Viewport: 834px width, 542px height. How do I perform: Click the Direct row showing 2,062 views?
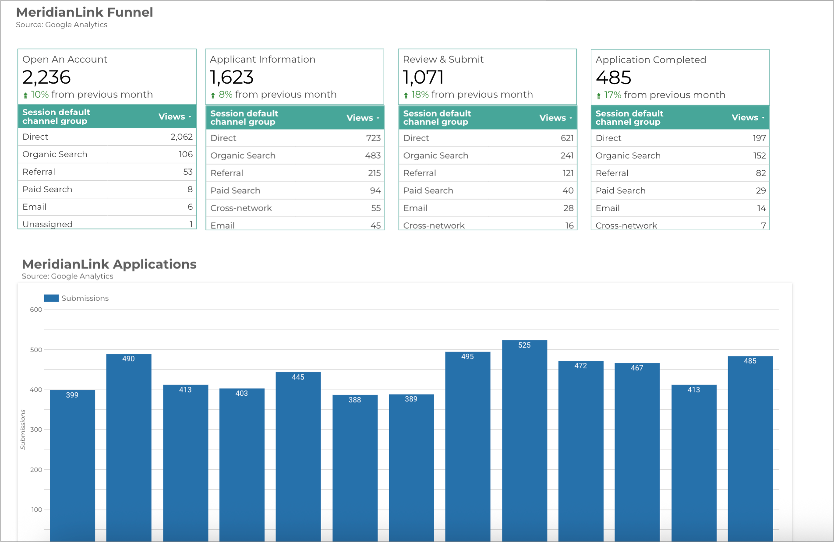(x=107, y=137)
